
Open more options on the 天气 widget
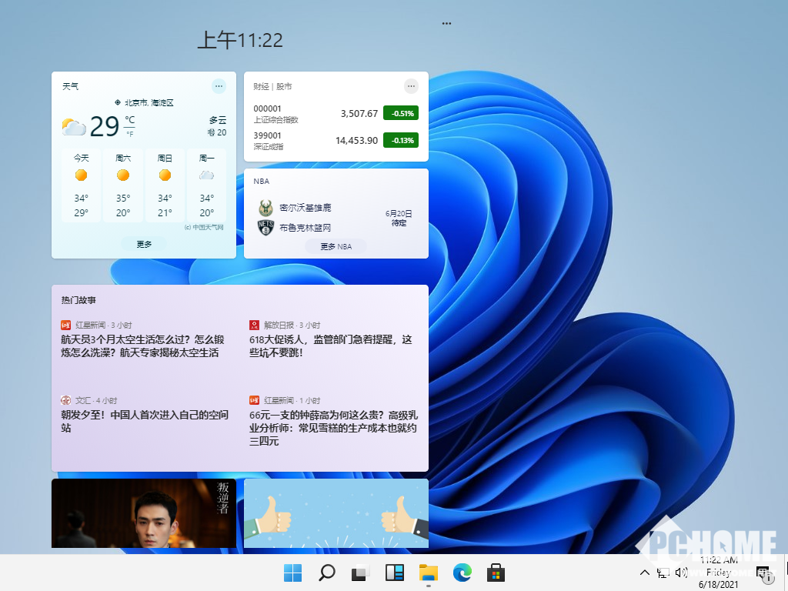click(219, 86)
